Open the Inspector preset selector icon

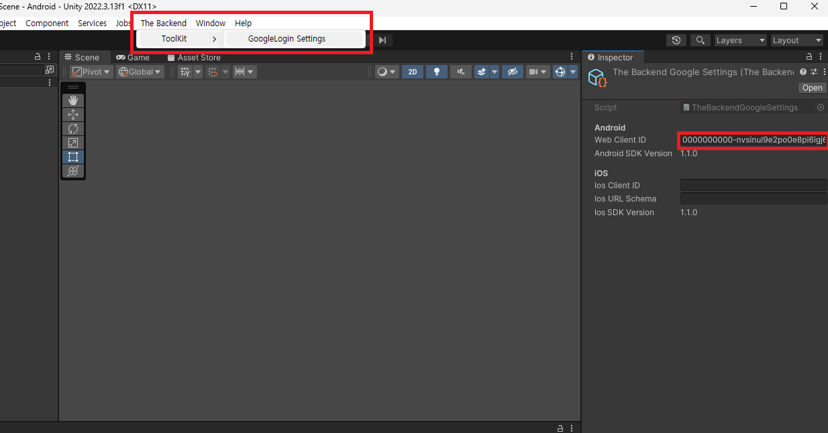pyautogui.click(x=813, y=72)
